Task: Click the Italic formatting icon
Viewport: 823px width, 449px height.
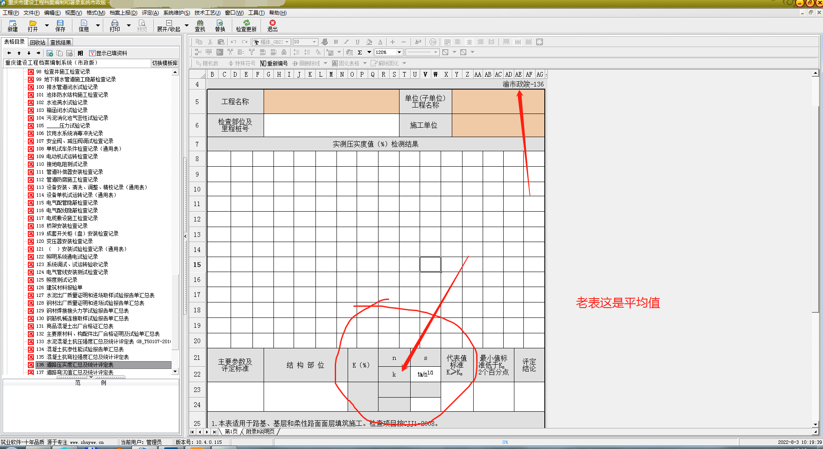Action: tap(346, 42)
